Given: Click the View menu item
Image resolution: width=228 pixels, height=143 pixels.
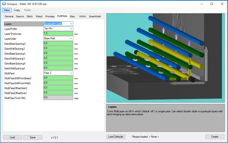Looking at the screenshot, I should (6, 10).
